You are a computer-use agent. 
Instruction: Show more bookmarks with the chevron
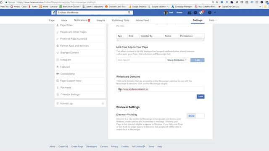click(260, 7)
